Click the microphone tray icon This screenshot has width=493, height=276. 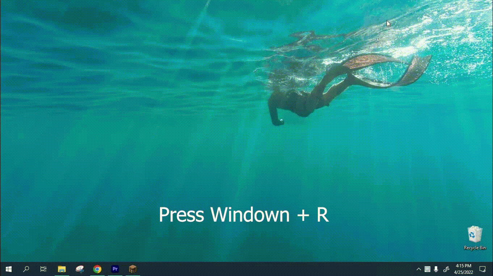[x=436, y=269]
